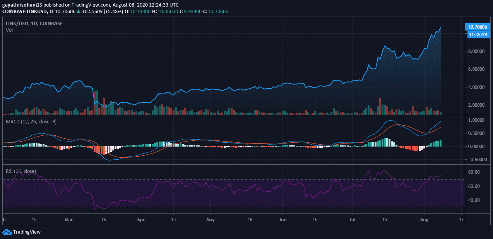
Task: Select the RSI (14, close) label
Action: [21, 171]
